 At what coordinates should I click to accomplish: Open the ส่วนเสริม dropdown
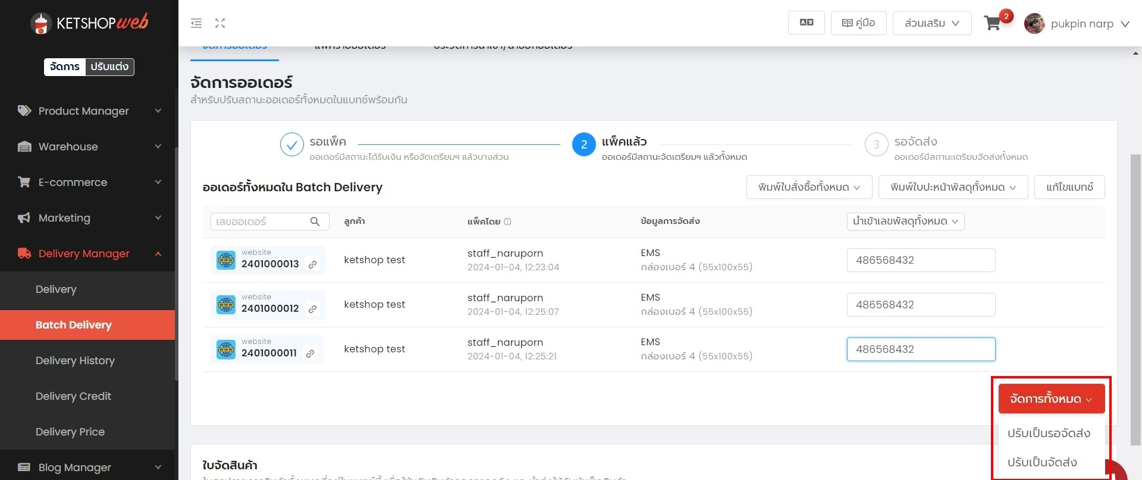point(932,23)
